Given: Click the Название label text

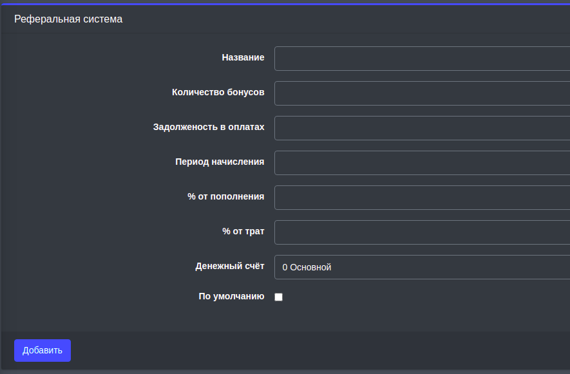Looking at the screenshot, I should (243, 57).
